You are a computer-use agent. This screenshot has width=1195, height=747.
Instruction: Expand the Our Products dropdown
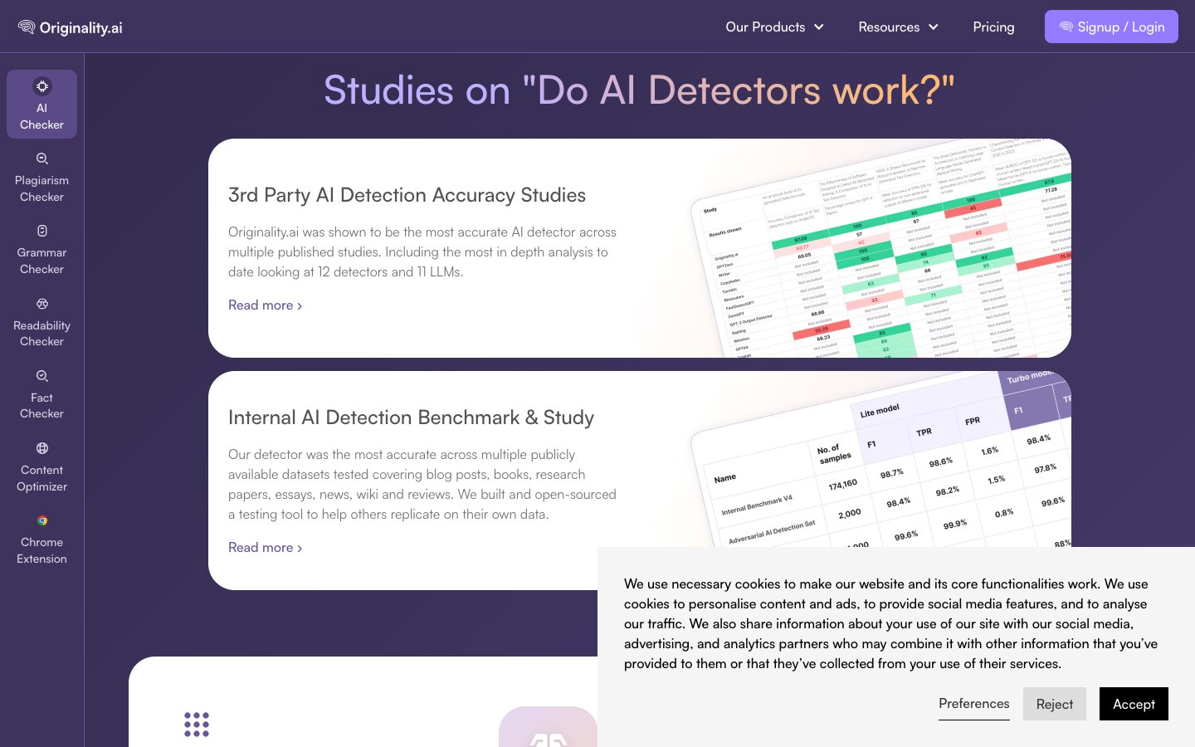774,27
